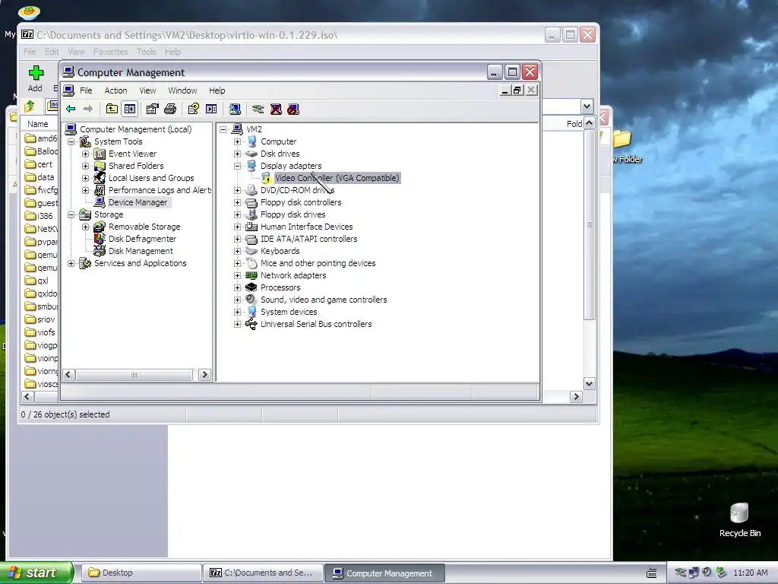Expand Universal Serial Bus controllers category
This screenshot has width=778, height=584.
click(x=237, y=324)
